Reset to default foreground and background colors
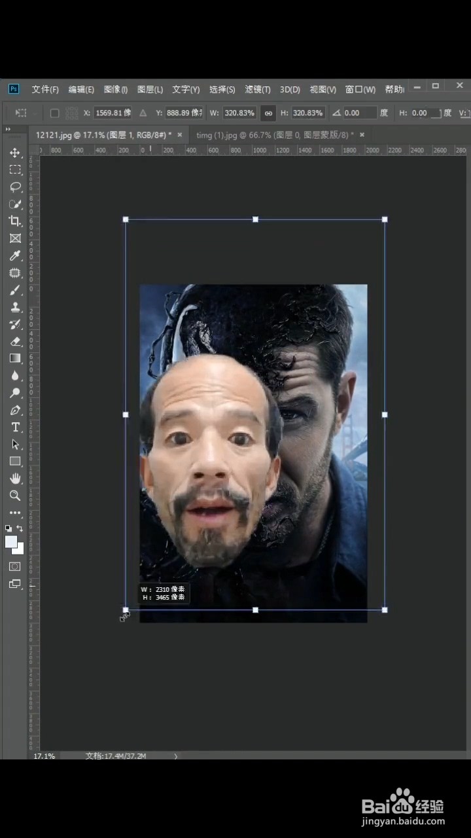 [x=9, y=528]
